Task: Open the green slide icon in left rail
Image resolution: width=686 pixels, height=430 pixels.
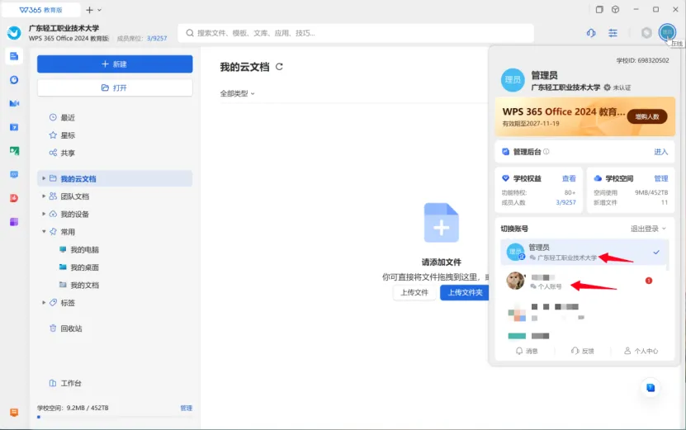Action: 14,151
